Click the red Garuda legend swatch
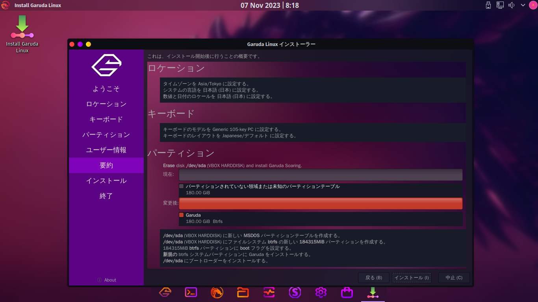 coord(182,215)
